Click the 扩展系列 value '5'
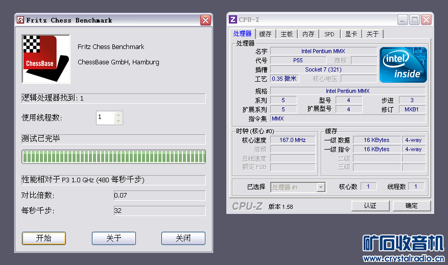Image resolution: width=448 pixels, height=265 pixels. [x=284, y=109]
